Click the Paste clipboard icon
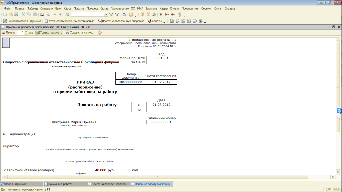The width and height of the screenshot is (342, 192). [35, 14]
